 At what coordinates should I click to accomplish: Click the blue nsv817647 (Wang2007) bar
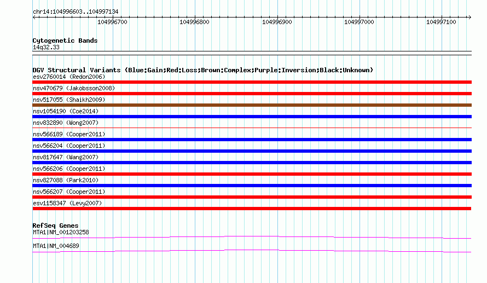click(252, 163)
